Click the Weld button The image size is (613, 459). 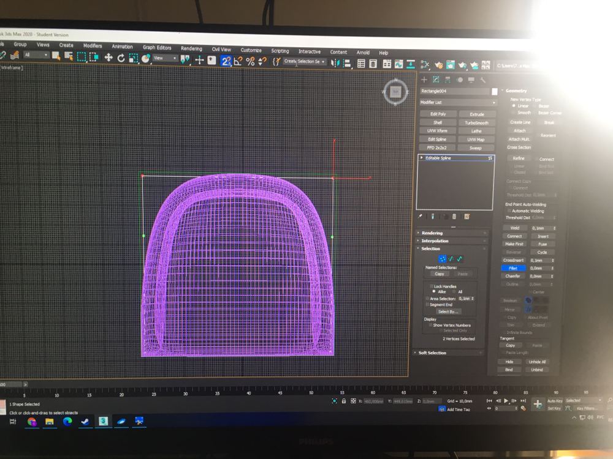pyautogui.click(x=514, y=228)
